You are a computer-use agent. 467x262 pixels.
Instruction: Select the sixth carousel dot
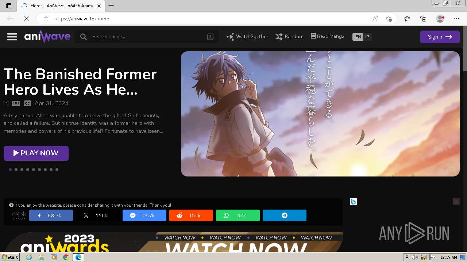point(39,170)
